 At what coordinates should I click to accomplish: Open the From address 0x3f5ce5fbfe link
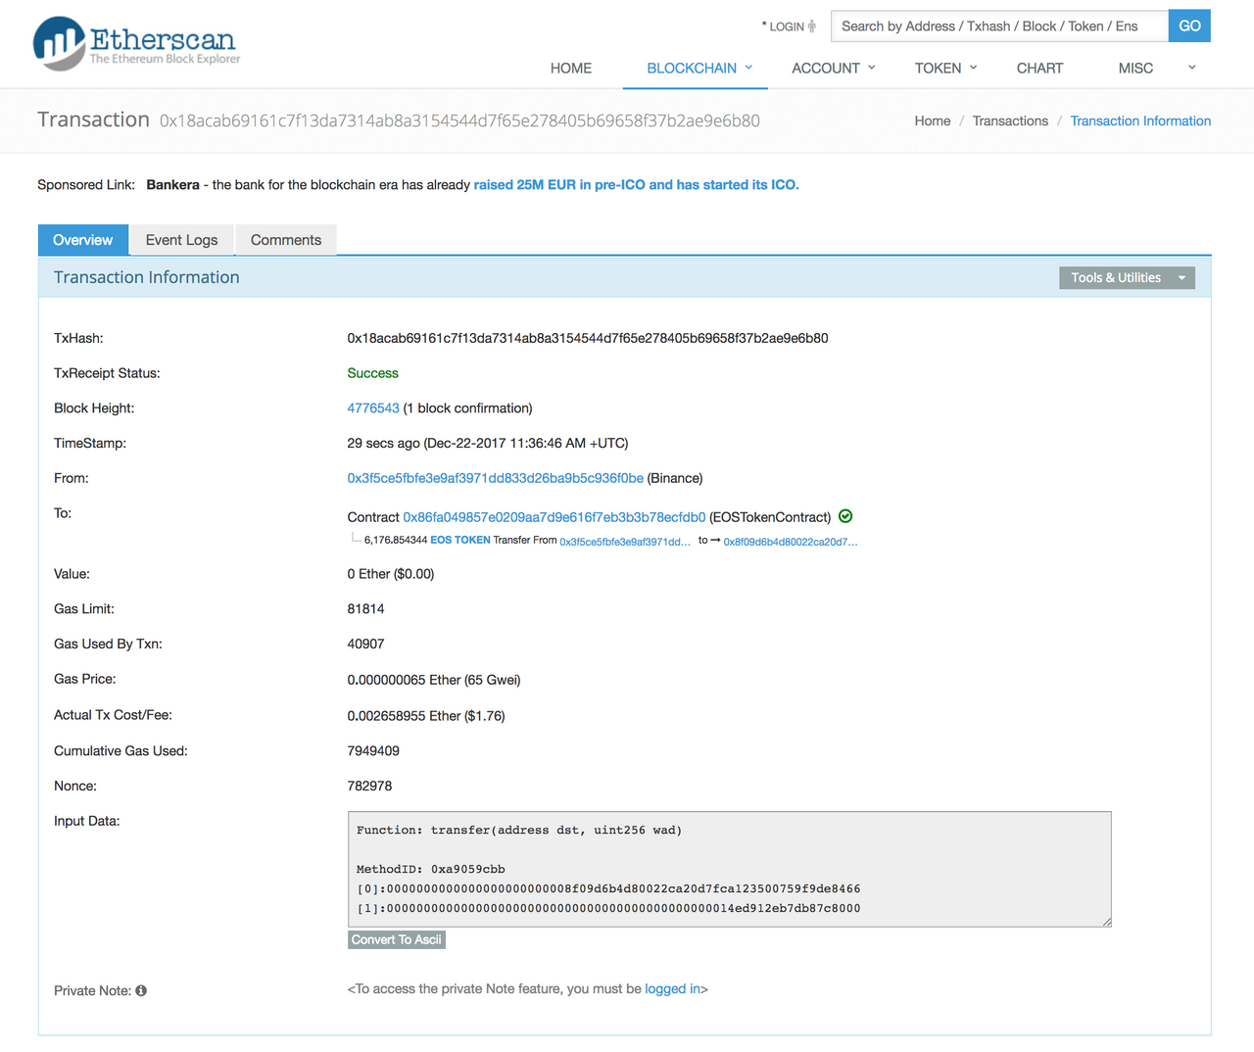pyautogui.click(x=495, y=478)
